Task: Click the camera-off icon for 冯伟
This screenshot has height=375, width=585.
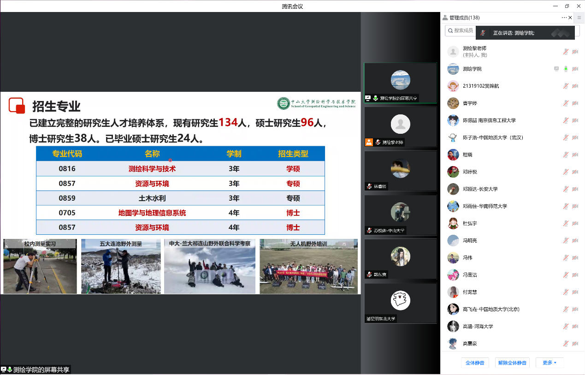Action: [x=575, y=258]
